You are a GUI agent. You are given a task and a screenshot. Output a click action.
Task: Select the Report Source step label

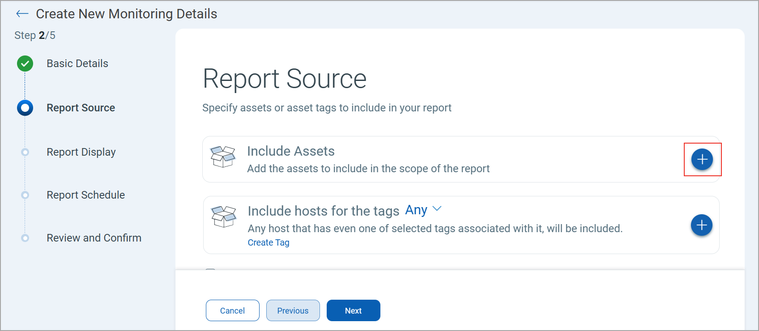pyautogui.click(x=81, y=108)
